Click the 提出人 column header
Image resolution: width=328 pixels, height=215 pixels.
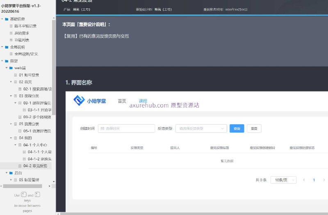coord(175,148)
